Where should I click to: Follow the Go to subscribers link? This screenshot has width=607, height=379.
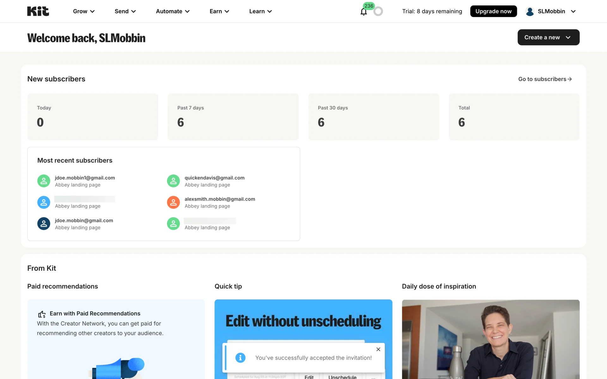(545, 79)
